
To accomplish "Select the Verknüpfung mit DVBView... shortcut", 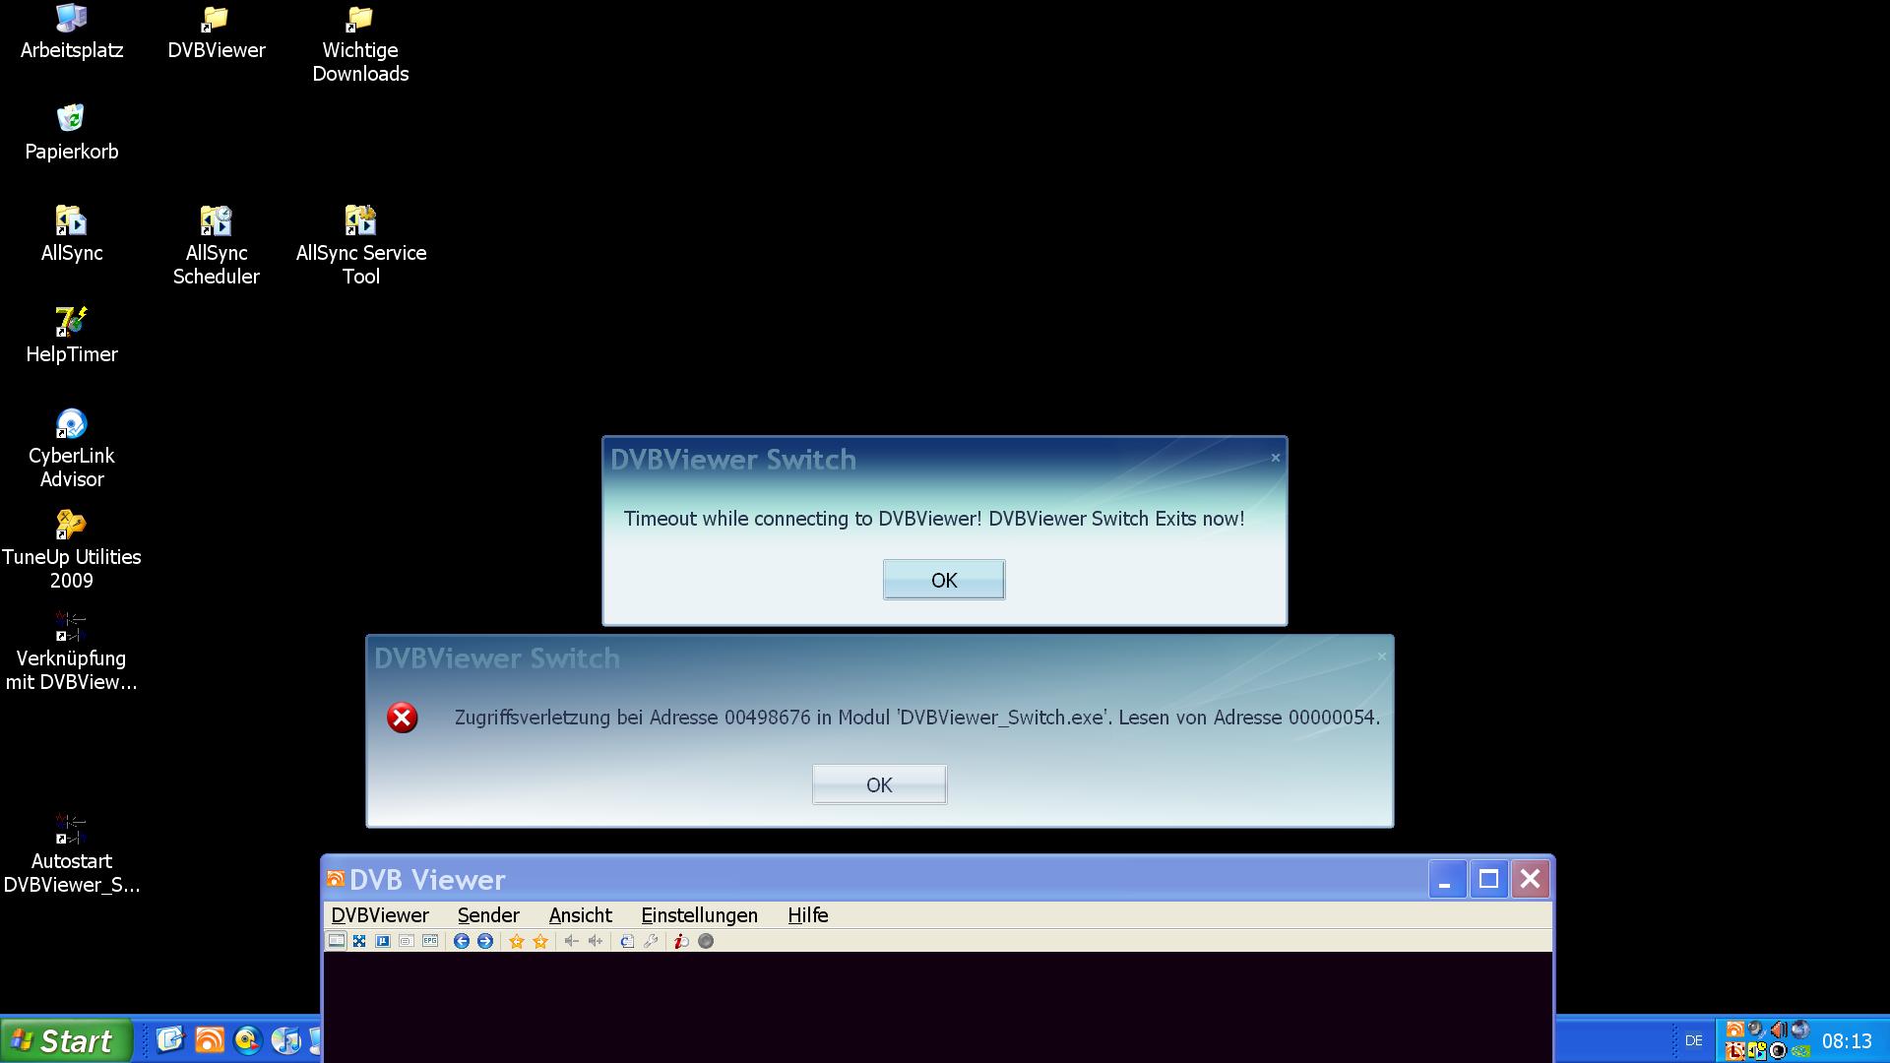I will (71, 652).
